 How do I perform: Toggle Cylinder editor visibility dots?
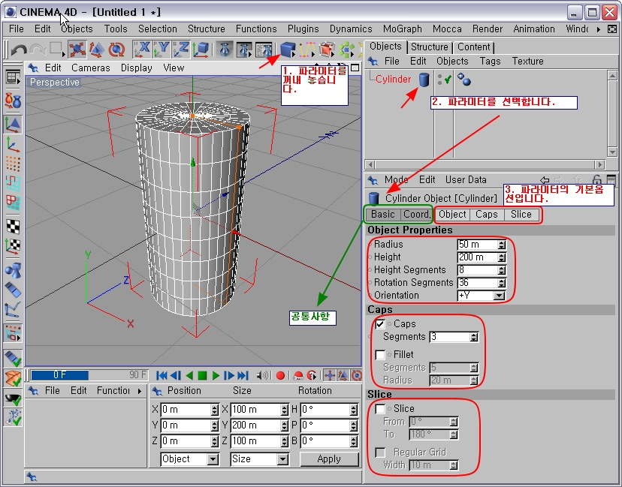[x=439, y=80]
